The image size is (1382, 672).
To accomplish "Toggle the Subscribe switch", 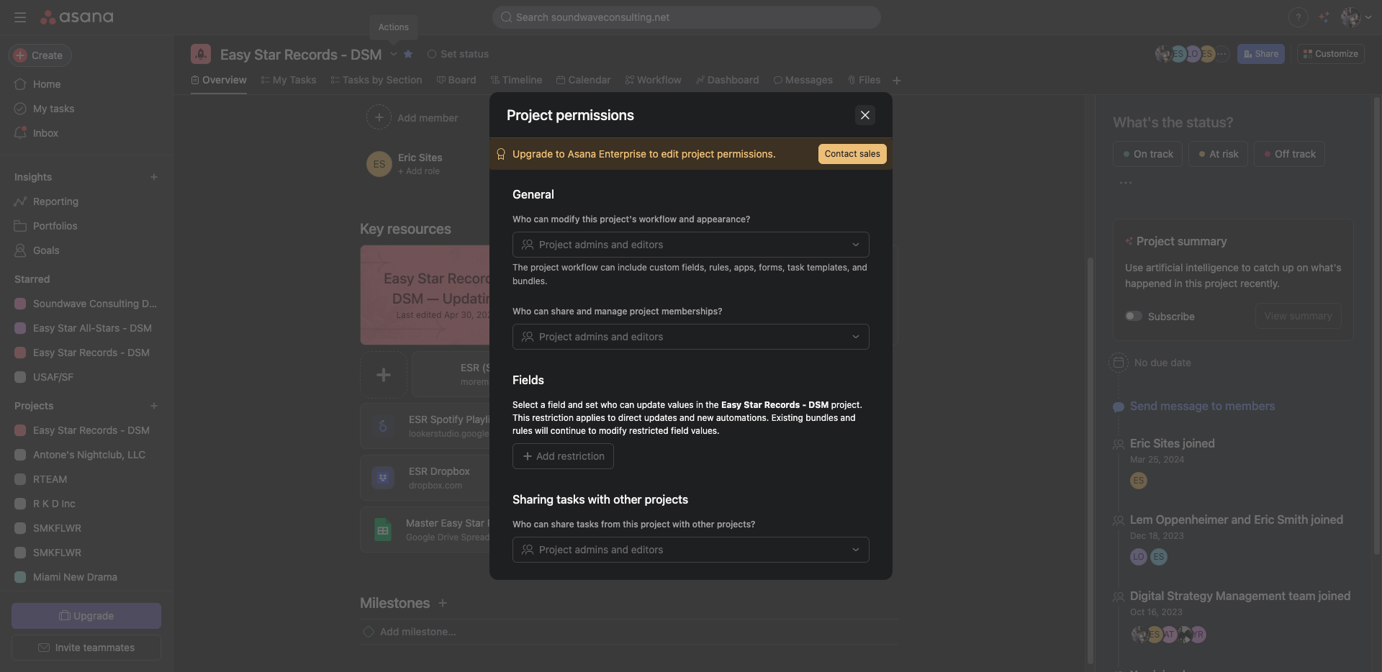I will (x=1134, y=317).
